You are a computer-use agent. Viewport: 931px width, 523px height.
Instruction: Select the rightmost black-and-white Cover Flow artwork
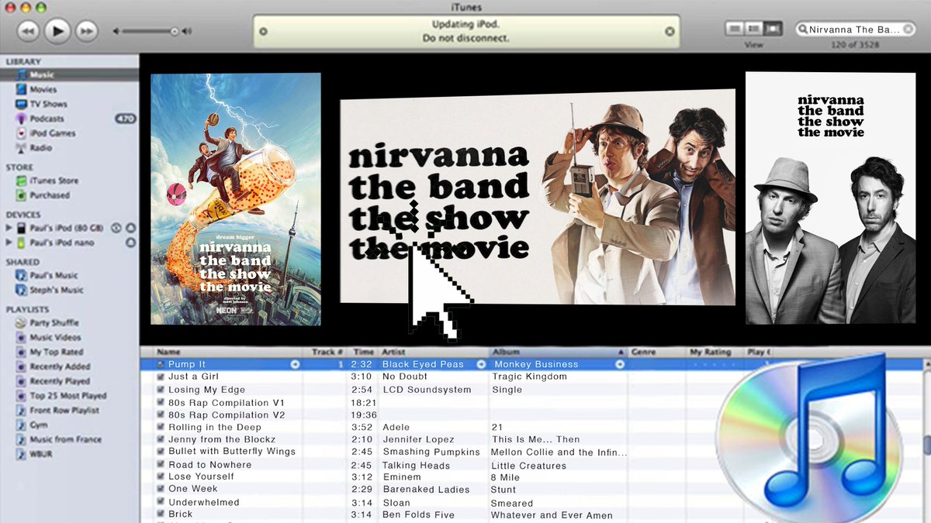coord(831,198)
